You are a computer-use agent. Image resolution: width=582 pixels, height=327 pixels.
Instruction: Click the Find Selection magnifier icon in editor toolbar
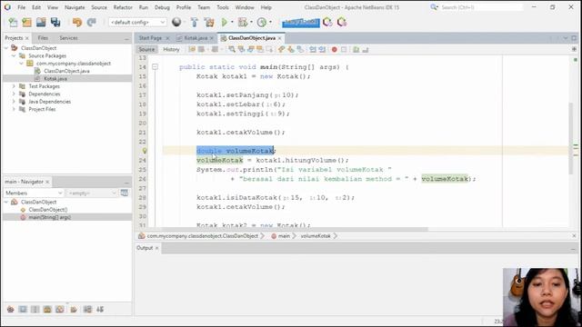(232, 49)
